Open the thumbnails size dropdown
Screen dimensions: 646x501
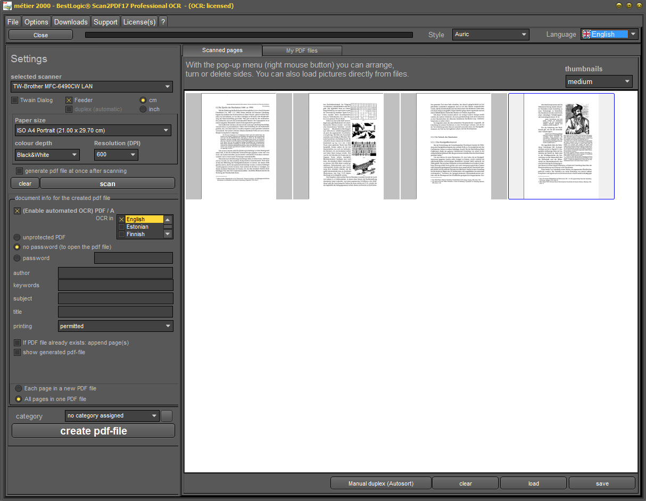(599, 81)
